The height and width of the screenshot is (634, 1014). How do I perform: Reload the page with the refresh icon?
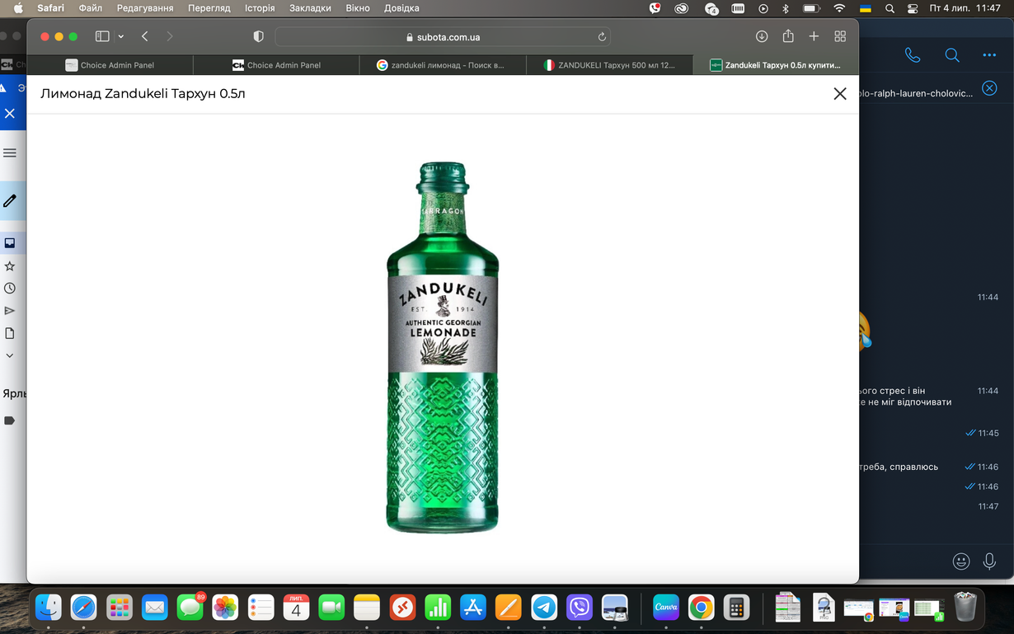click(602, 37)
